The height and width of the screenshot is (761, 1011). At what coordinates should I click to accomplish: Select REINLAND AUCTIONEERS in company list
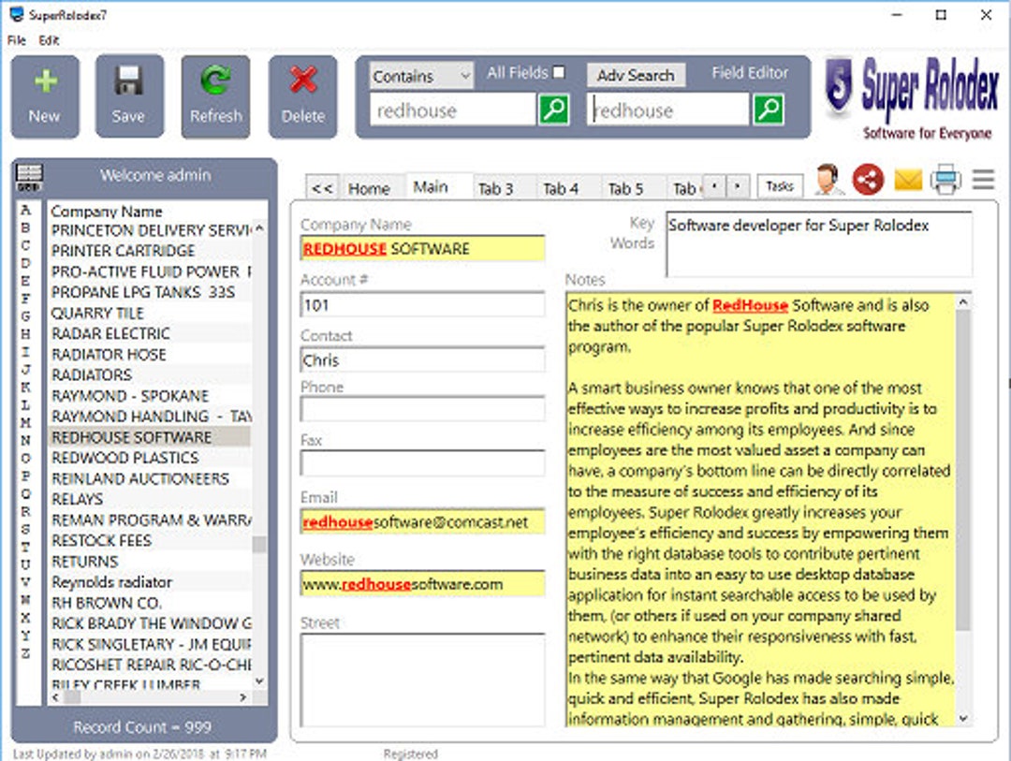coord(150,478)
